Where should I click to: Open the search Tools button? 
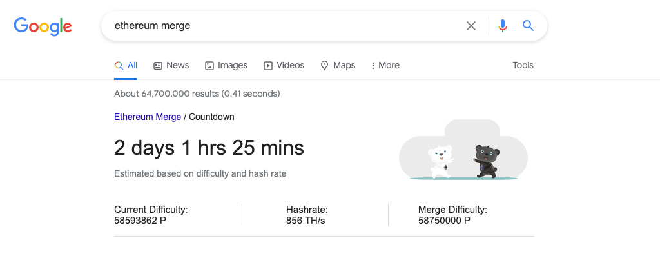[x=523, y=65]
